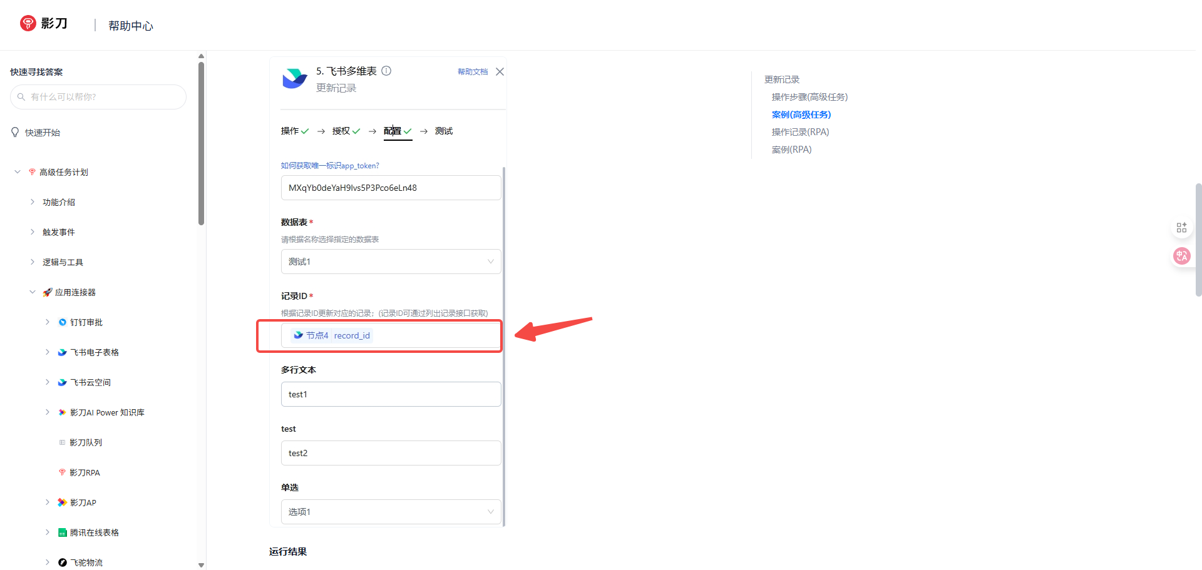Image resolution: width=1202 pixels, height=570 pixels.
Task: Open the 数据表 dropdown showing 测试1
Action: [391, 262]
